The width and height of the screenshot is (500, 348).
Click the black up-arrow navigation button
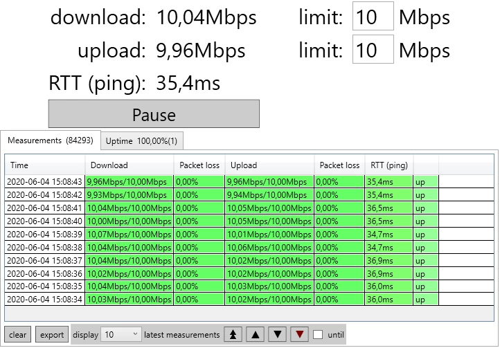point(255,334)
